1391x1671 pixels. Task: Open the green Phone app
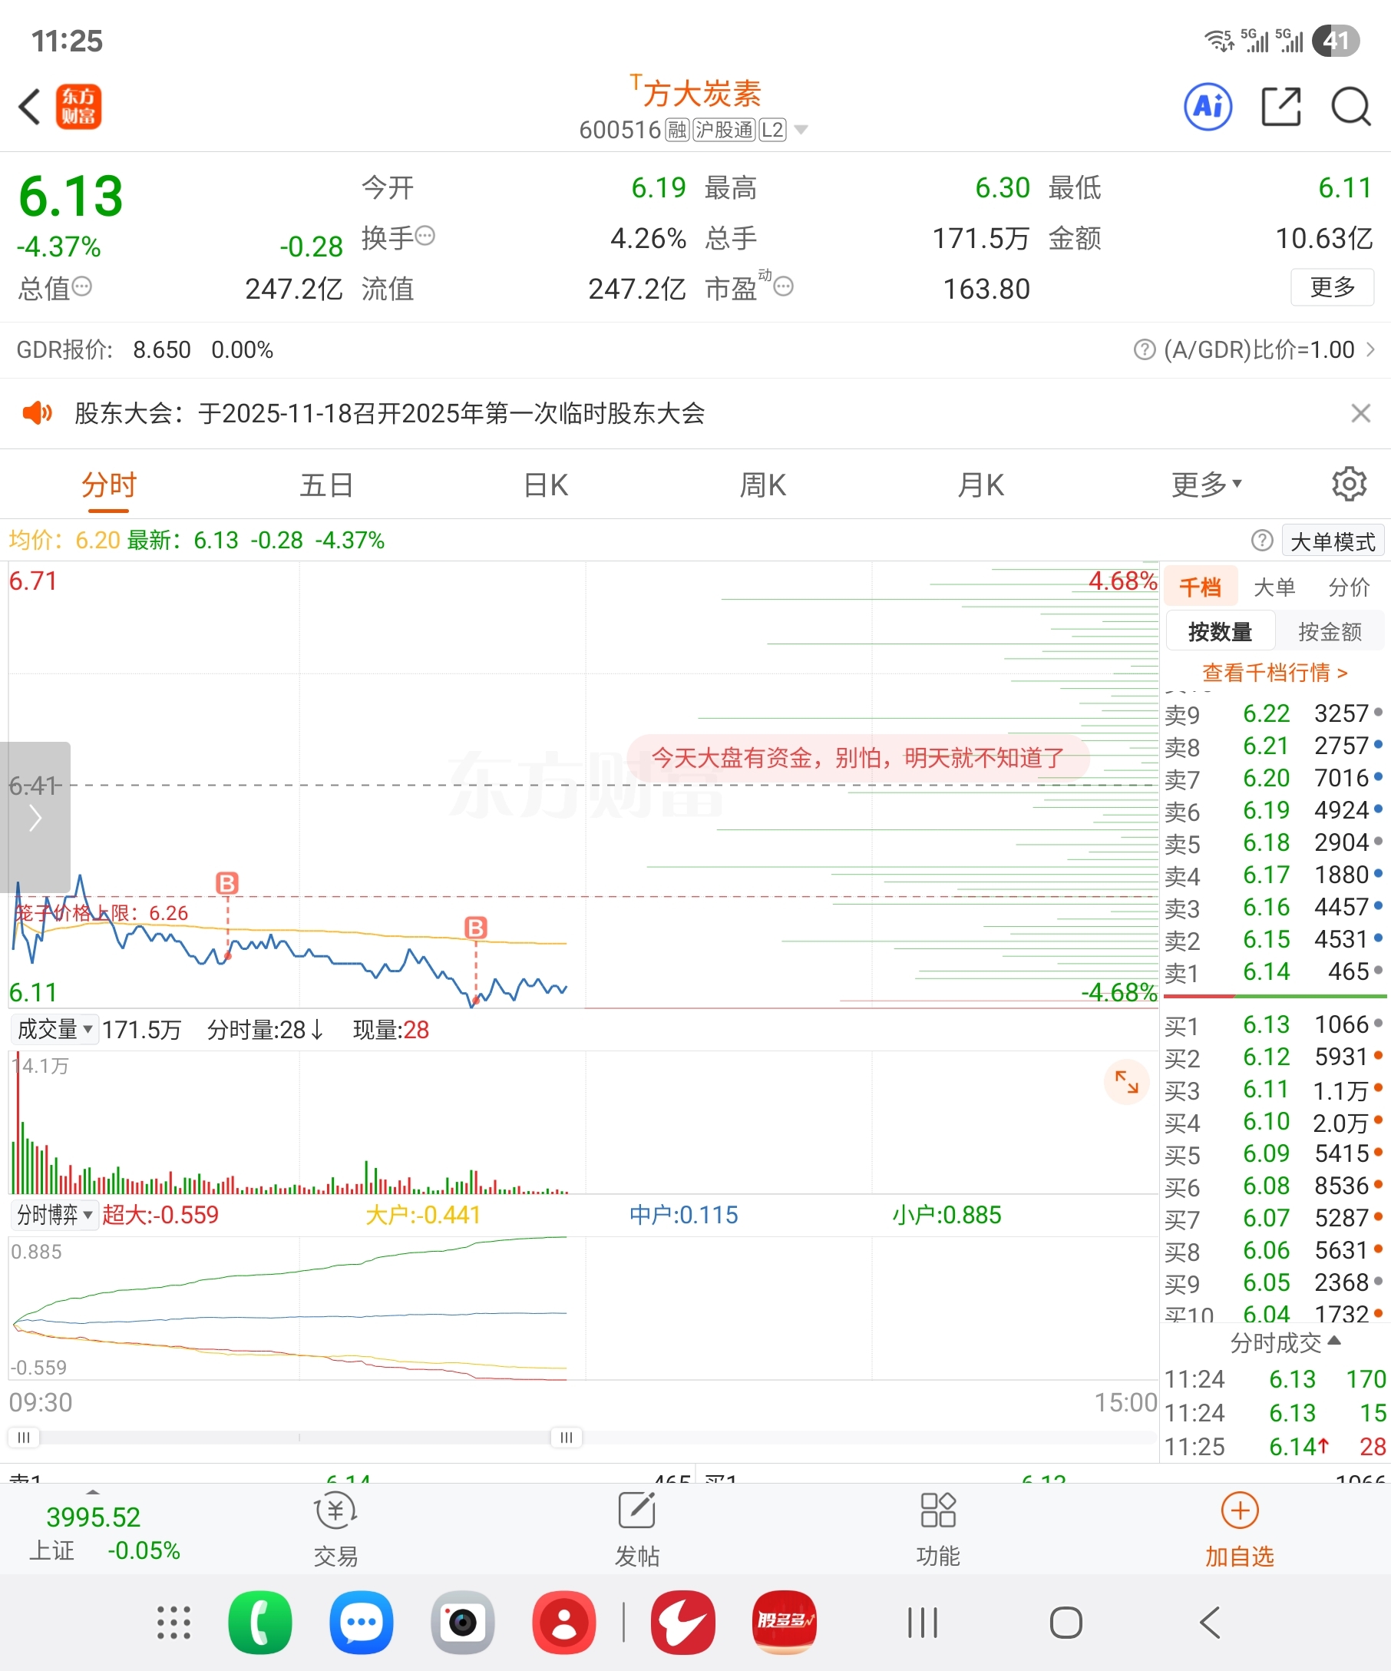click(x=260, y=1623)
